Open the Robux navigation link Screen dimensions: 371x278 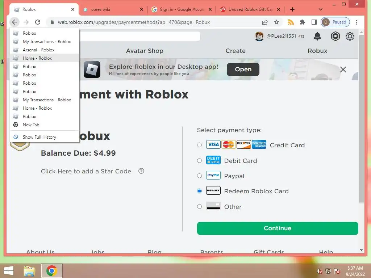(317, 51)
